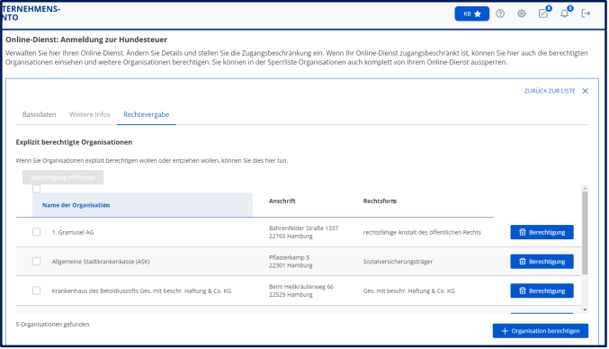Remove Berechtigung for Allgemeine Stadtkrankenkasse (ASK)

tap(543, 262)
